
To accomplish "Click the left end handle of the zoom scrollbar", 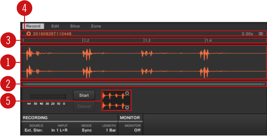I will (x=24, y=84).
